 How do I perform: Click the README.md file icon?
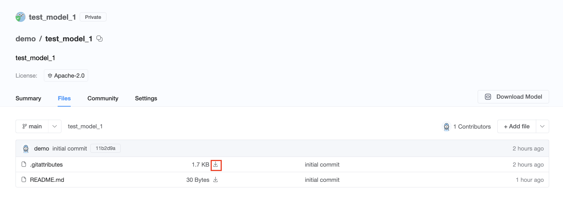click(24, 180)
